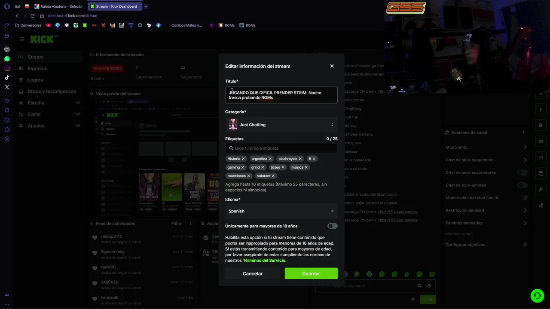
Task: Open the Stream page in sidebar
Action: coord(49,57)
